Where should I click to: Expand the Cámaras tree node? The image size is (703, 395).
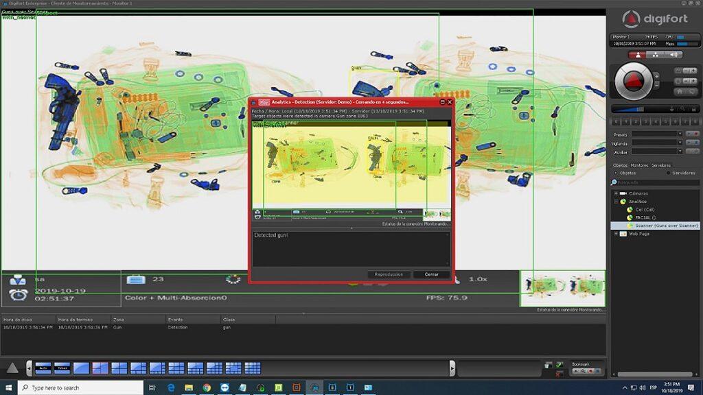(616, 193)
